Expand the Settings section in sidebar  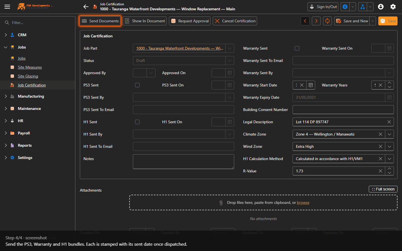point(6,158)
